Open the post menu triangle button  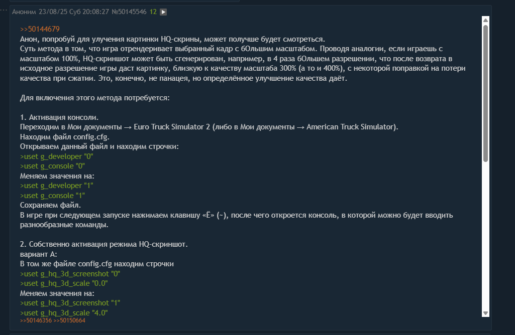[163, 12]
